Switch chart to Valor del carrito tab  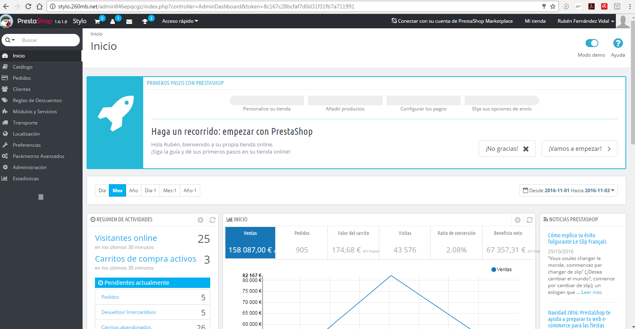tap(353, 242)
